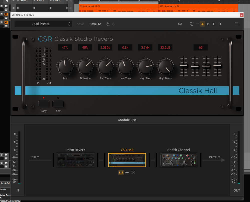Select the first S2S - Approach MIDI clip

[x=118, y=8]
